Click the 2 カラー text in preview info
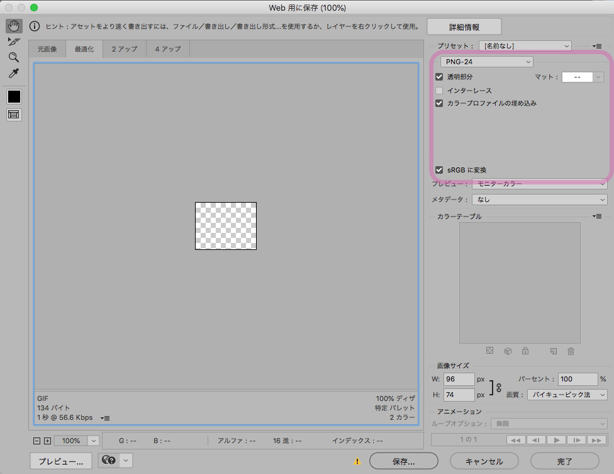 402,417
